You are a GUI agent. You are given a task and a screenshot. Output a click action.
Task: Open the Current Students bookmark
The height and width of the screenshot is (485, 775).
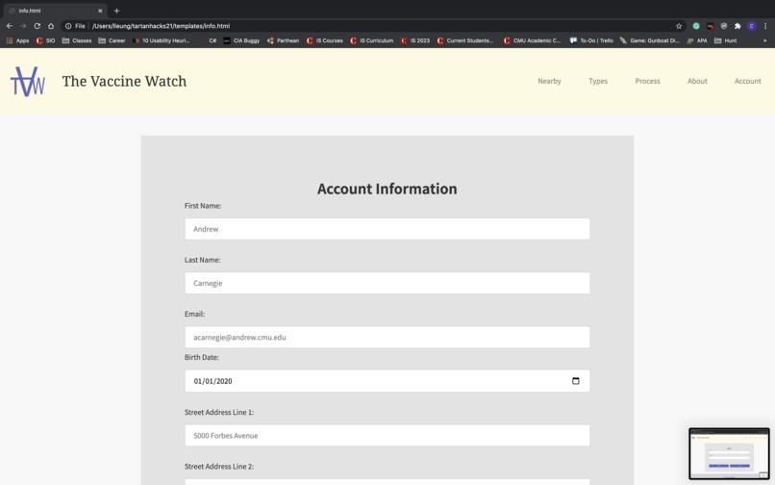click(x=465, y=40)
